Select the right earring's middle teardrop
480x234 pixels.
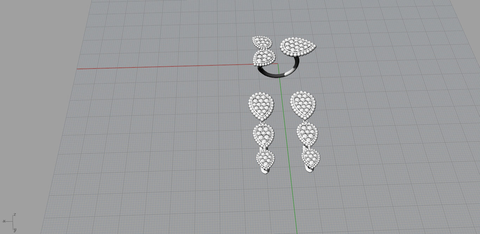pos(307,134)
